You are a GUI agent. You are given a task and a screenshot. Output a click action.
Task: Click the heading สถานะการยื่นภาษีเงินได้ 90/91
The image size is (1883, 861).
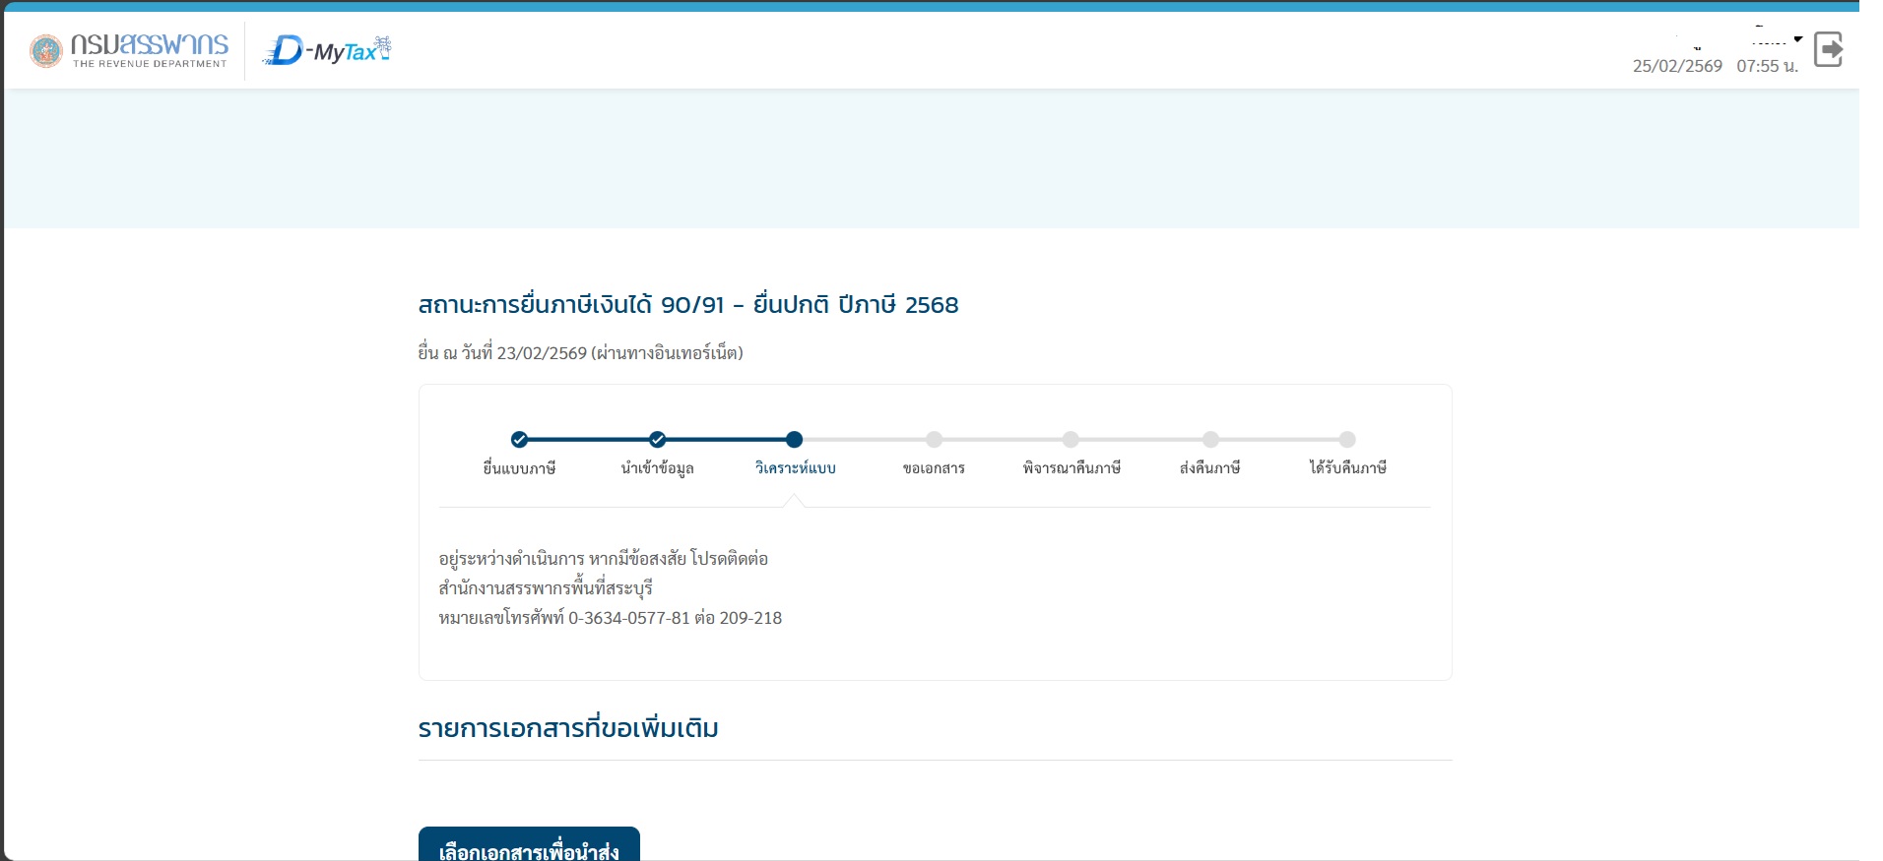pos(688,305)
